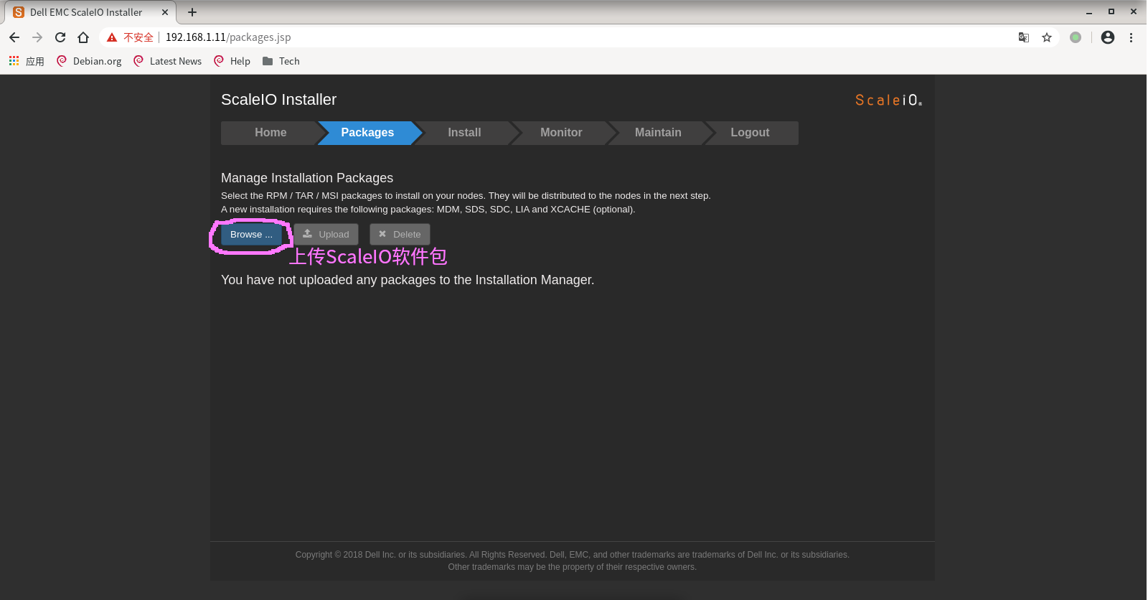Click the browser back arrow
The image size is (1148, 600).
[14, 37]
